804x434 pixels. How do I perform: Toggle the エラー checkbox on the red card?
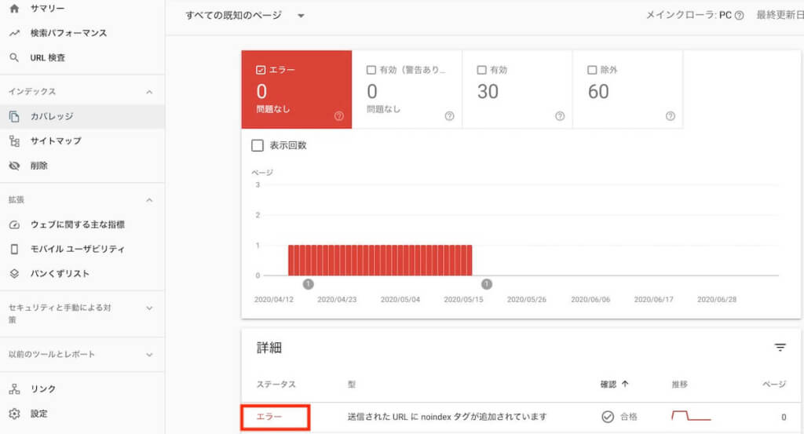coord(261,70)
